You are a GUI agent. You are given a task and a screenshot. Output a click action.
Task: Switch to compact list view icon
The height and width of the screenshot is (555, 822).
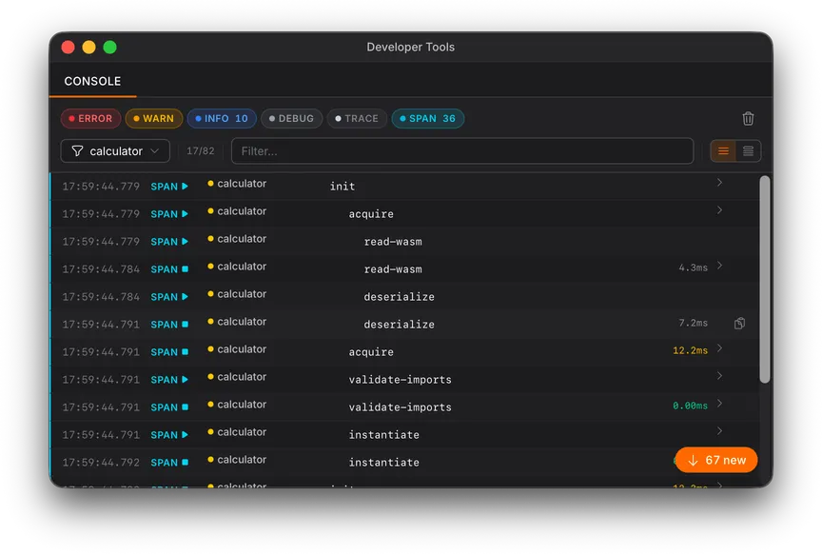click(723, 151)
